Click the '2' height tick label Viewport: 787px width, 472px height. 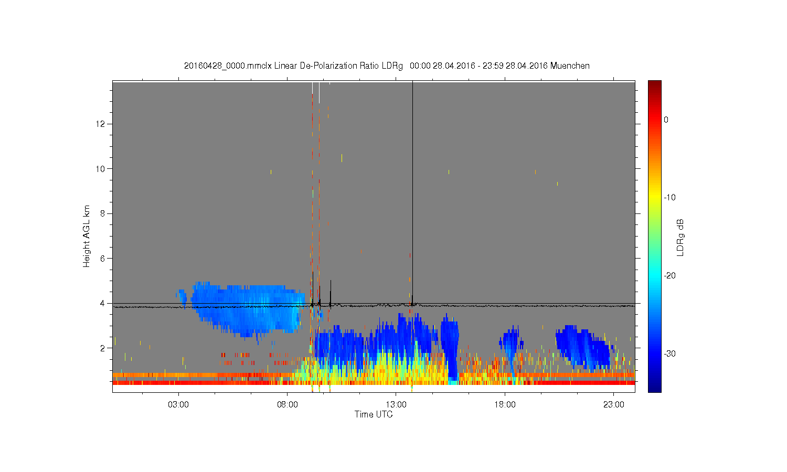tap(103, 348)
